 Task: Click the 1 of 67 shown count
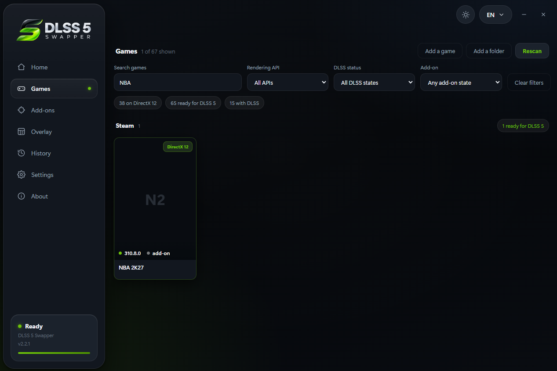pyautogui.click(x=158, y=51)
